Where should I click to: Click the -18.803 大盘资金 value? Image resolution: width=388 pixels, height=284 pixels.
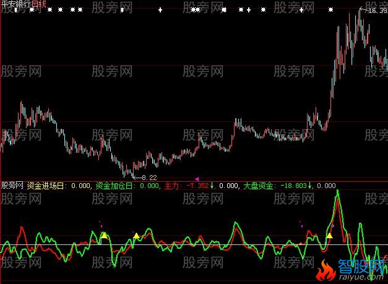293,186
